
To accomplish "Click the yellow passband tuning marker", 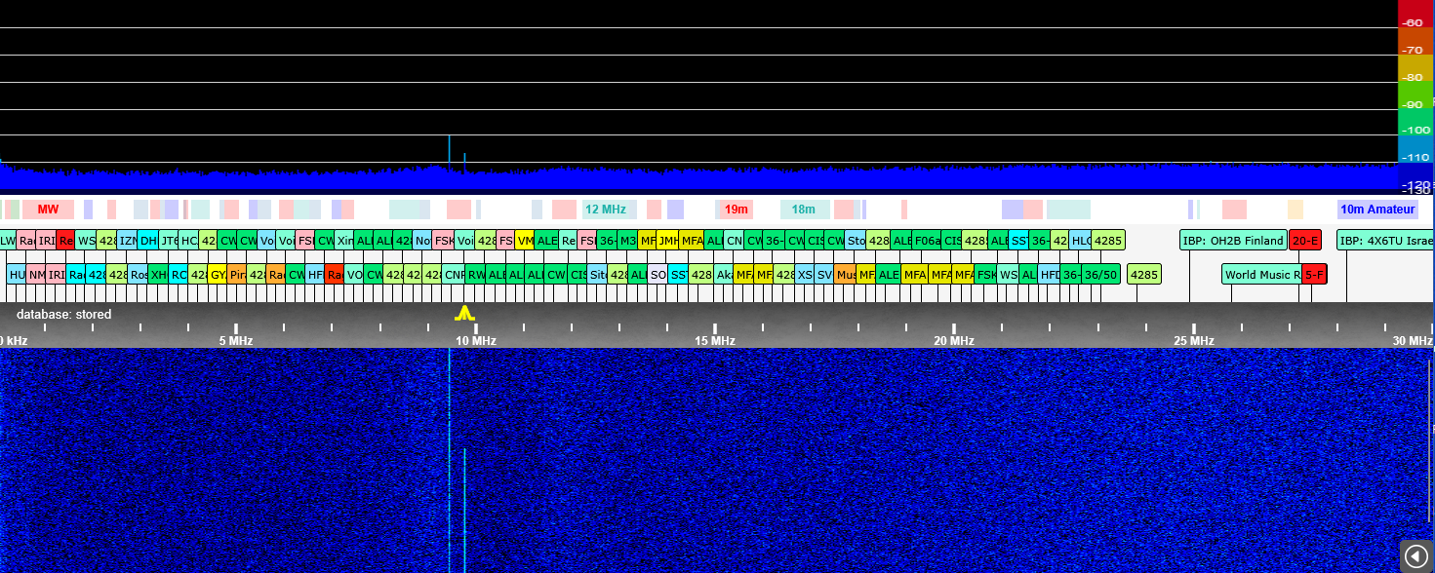I will [464, 313].
